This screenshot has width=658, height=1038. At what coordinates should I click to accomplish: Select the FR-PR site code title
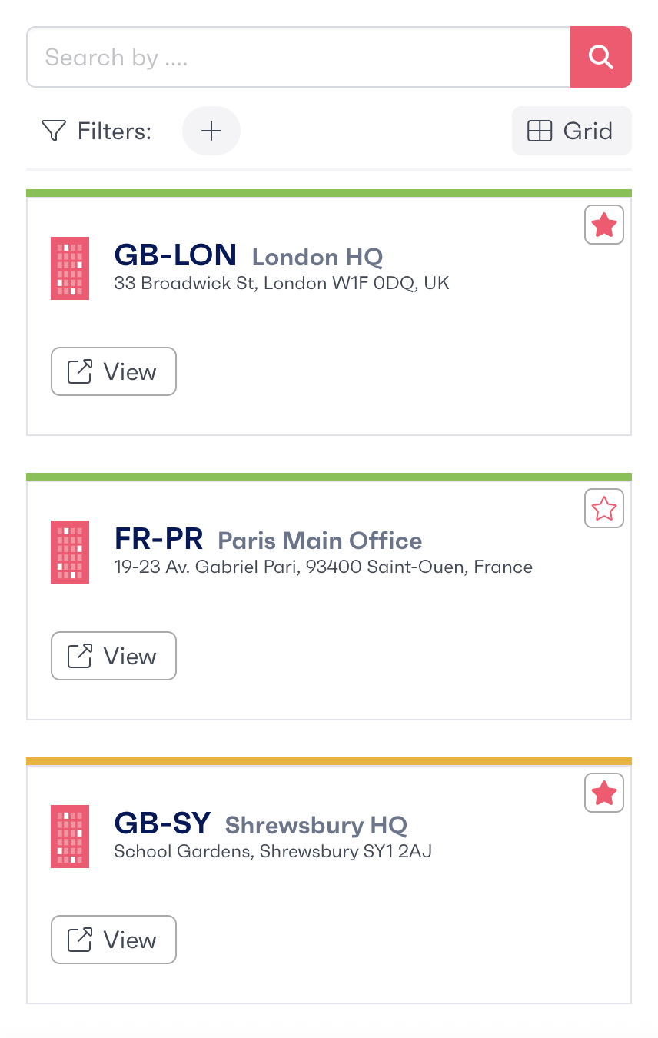coord(158,539)
